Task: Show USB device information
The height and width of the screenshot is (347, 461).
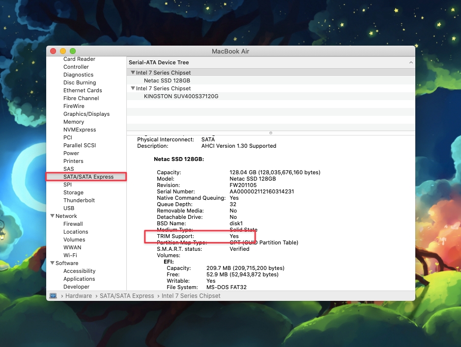Action: 69,208
